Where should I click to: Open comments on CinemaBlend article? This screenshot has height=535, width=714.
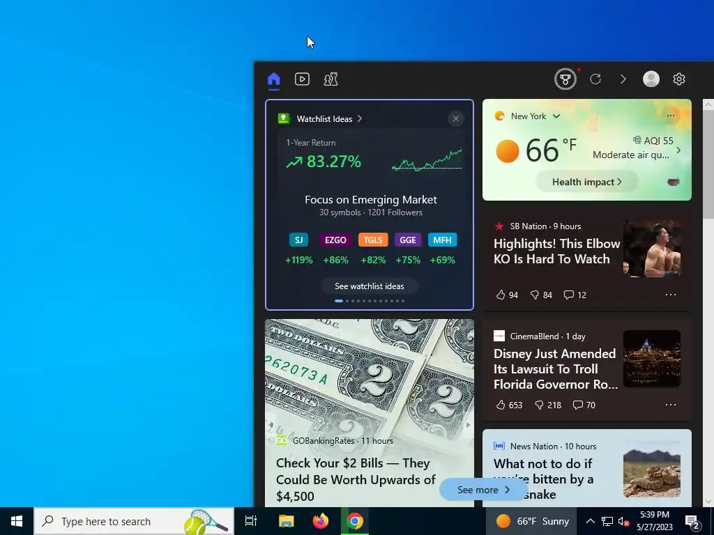(584, 405)
